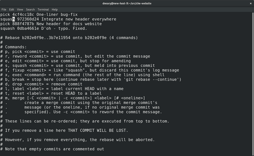This screenshot has width=254, height=156.
Task: Close the terminal window
Action: tap(251, 3)
